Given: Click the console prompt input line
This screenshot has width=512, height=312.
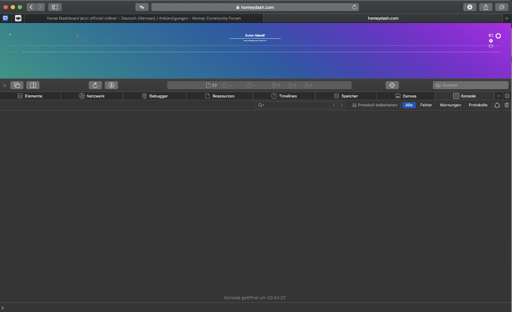Looking at the screenshot, I should click(x=256, y=308).
